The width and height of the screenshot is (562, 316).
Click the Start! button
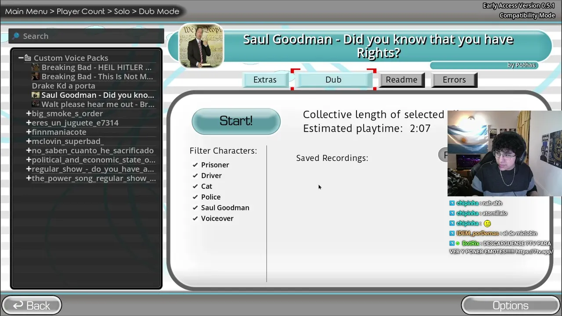click(x=236, y=121)
